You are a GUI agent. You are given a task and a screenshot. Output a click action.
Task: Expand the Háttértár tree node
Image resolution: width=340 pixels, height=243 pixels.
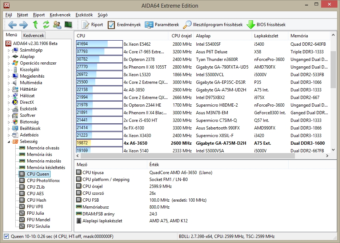point(9,90)
